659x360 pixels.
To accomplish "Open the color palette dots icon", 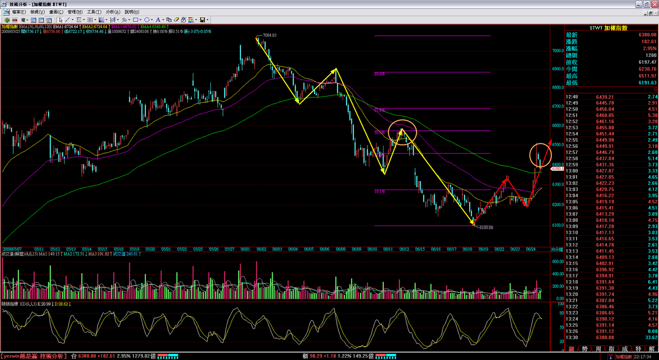I will coord(191,20).
